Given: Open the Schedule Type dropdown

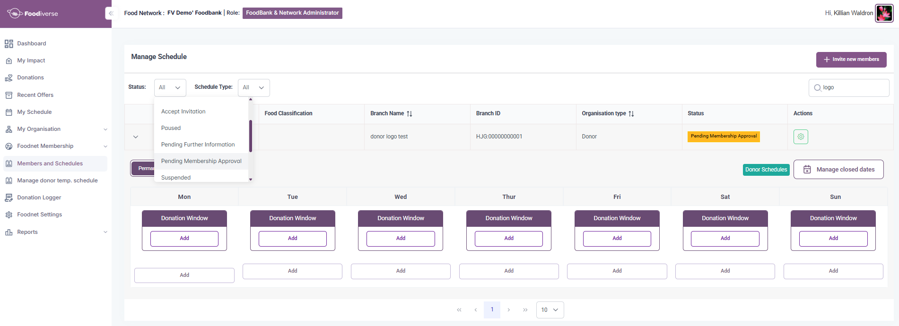Looking at the screenshot, I should click(254, 87).
